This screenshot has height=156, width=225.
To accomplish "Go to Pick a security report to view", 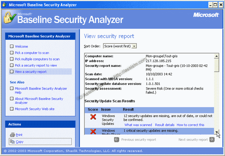I will point(36,65).
